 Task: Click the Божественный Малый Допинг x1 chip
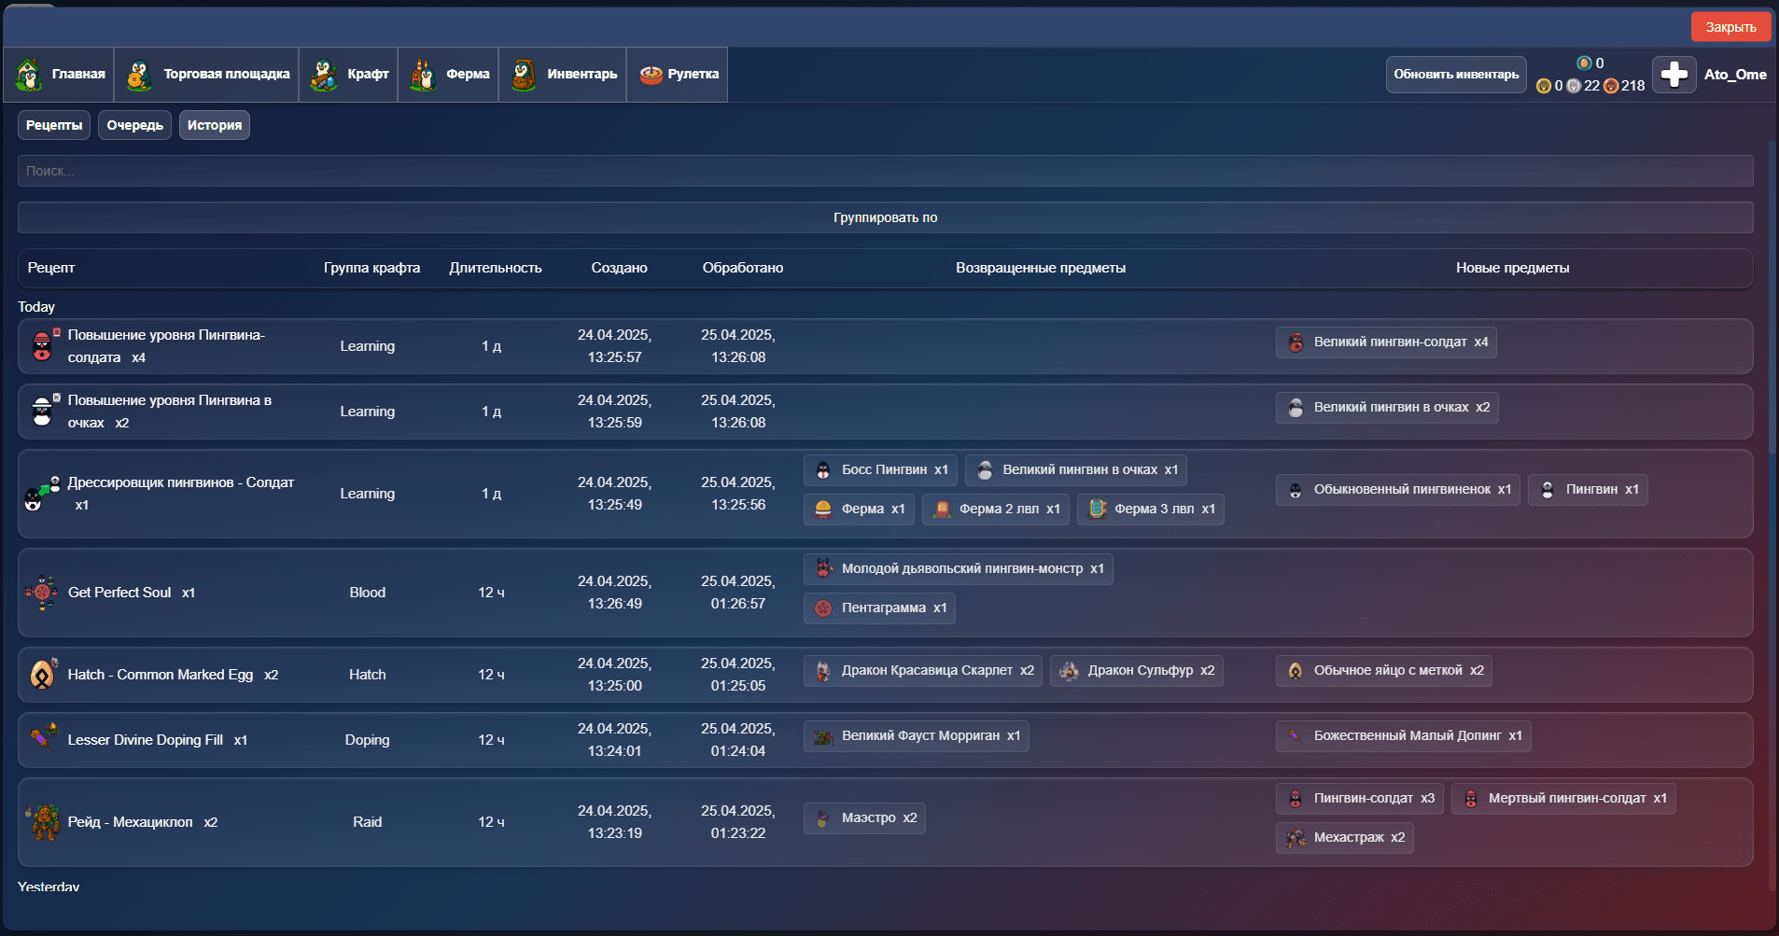point(1404,736)
